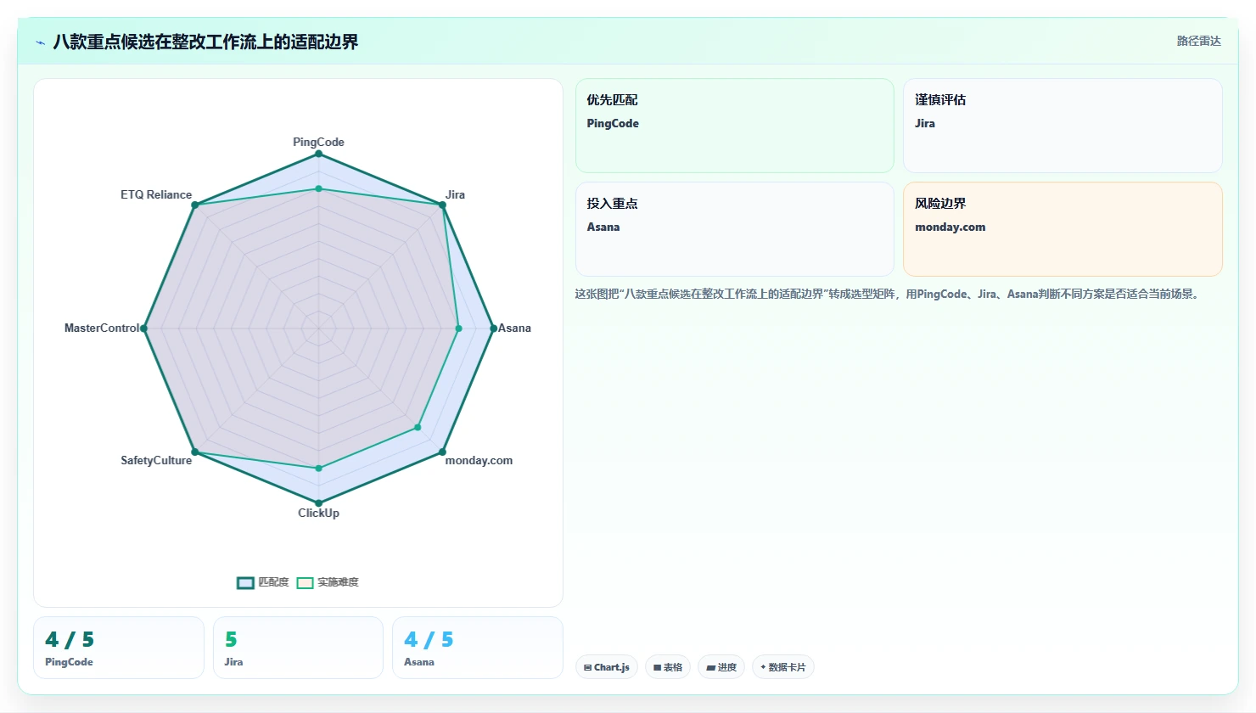This screenshot has height=713, width=1256.
Task: Click the ETQ Reliance axis label
Action: coord(156,194)
